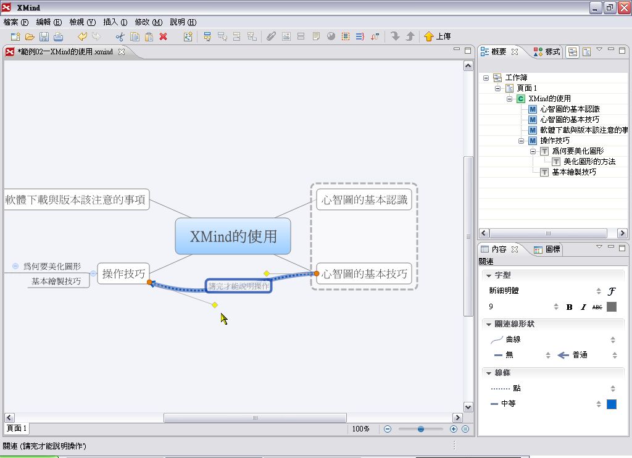Select the 頁面 1 sheet tab
Image resolution: width=632 pixels, height=458 pixels.
(x=17, y=428)
